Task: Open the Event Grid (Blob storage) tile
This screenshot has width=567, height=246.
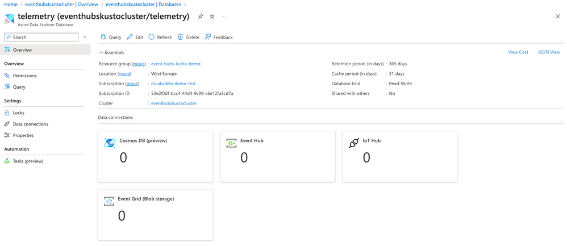Action: coord(156,215)
